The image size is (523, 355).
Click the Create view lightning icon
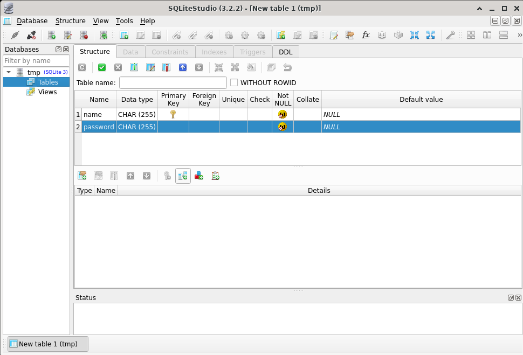(x=281, y=35)
